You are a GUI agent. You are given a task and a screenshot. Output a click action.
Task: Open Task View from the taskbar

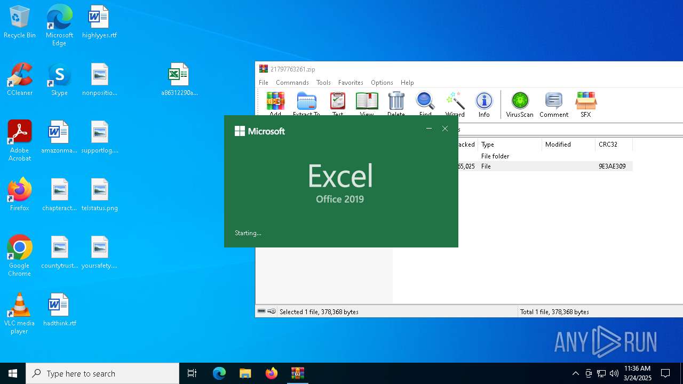(x=192, y=373)
